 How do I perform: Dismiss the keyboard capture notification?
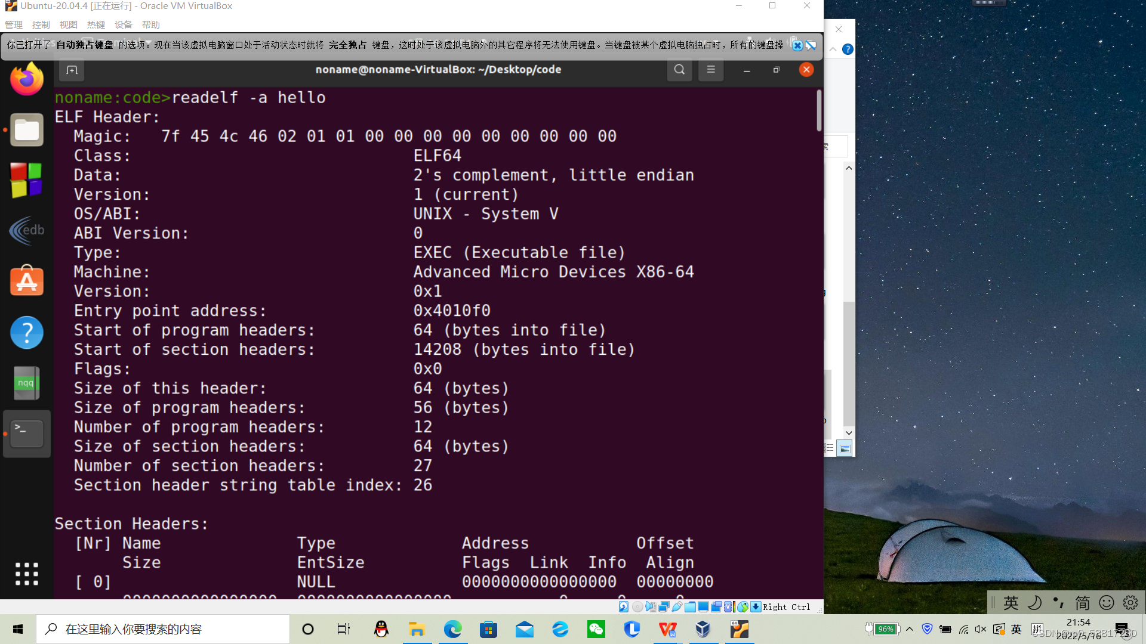[797, 45]
